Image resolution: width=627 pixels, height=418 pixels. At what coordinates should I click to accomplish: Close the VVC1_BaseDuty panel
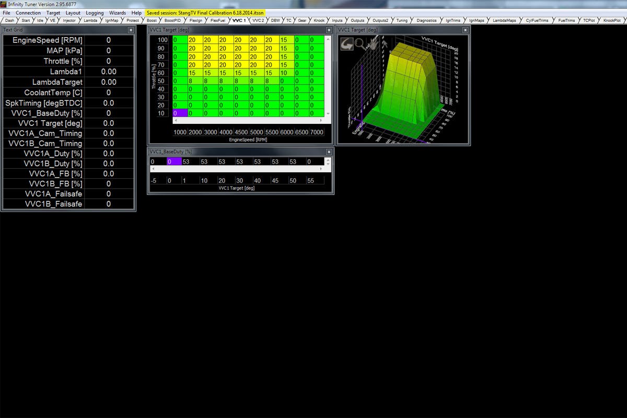pos(329,152)
